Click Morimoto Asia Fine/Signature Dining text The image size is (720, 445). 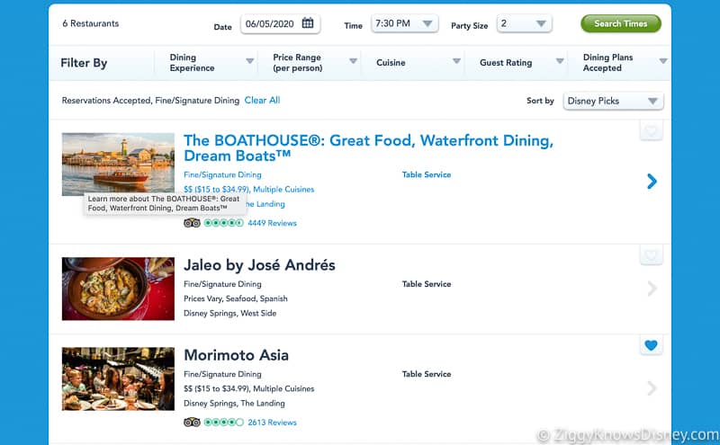(222, 374)
